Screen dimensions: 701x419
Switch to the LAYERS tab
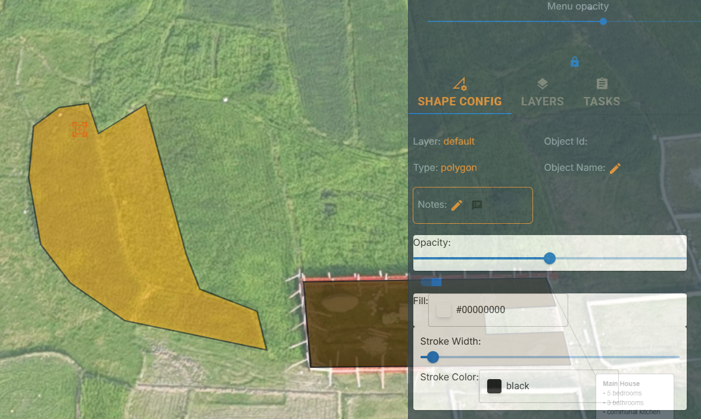542,101
